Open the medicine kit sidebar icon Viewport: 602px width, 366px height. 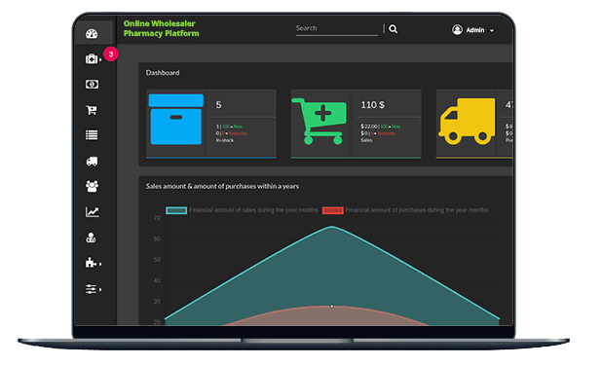pyautogui.click(x=92, y=59)
